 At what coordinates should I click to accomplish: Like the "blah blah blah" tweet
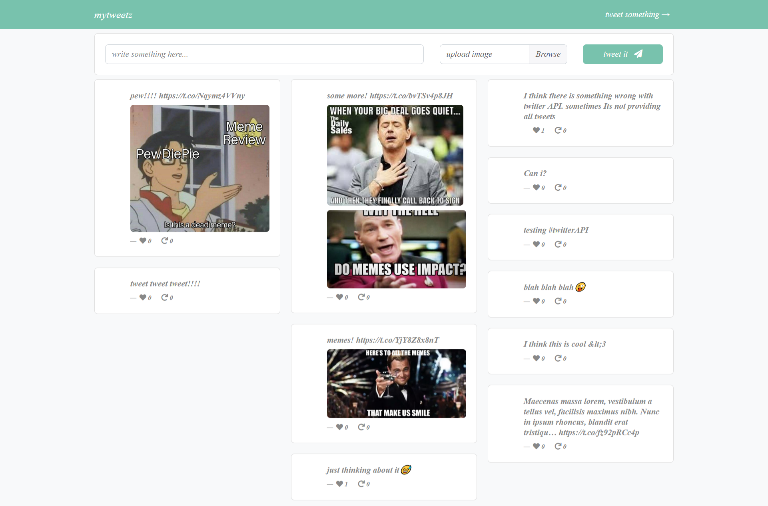pos(536,301)
